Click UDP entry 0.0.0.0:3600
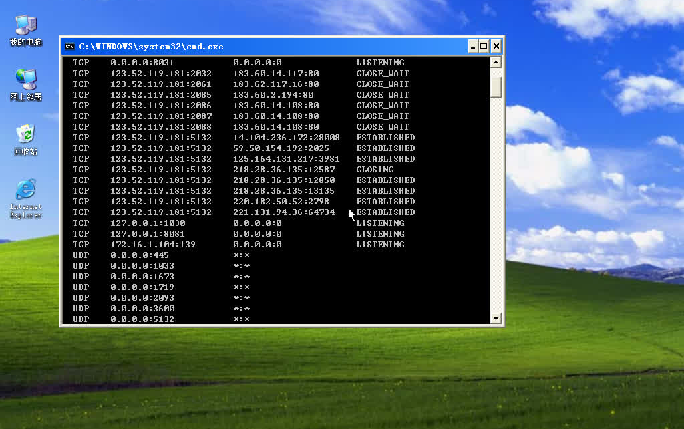 142,309
